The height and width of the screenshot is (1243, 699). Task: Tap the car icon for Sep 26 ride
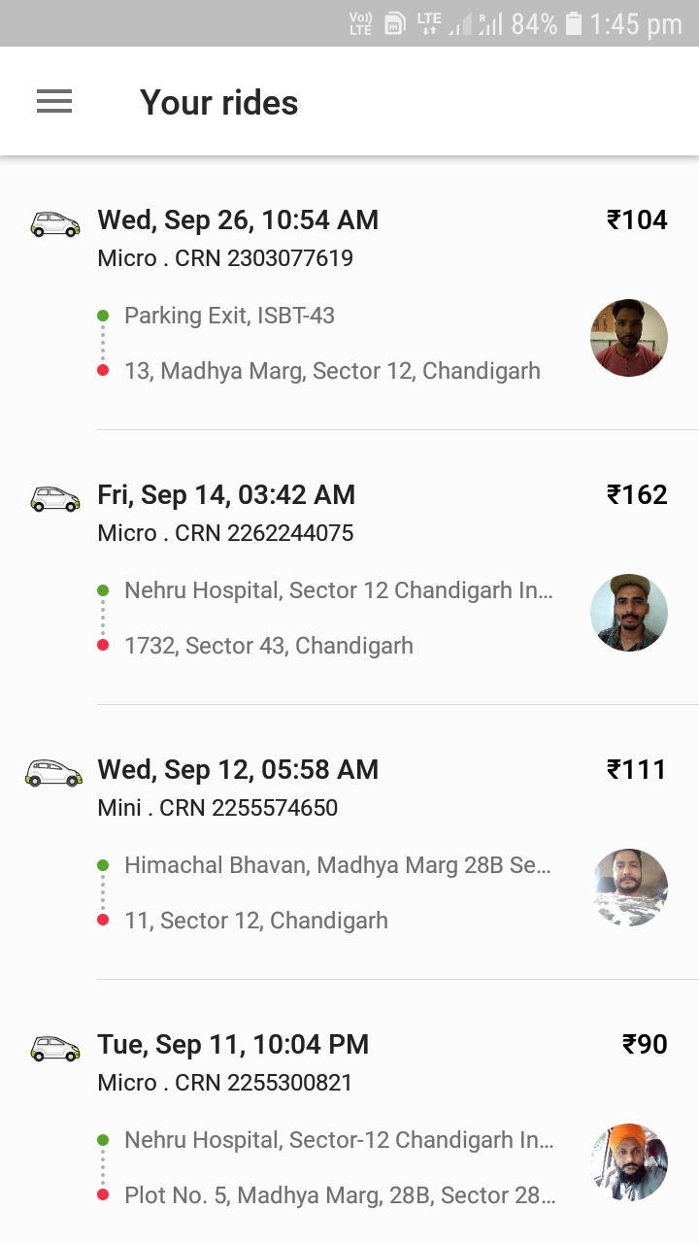point(54,224)
